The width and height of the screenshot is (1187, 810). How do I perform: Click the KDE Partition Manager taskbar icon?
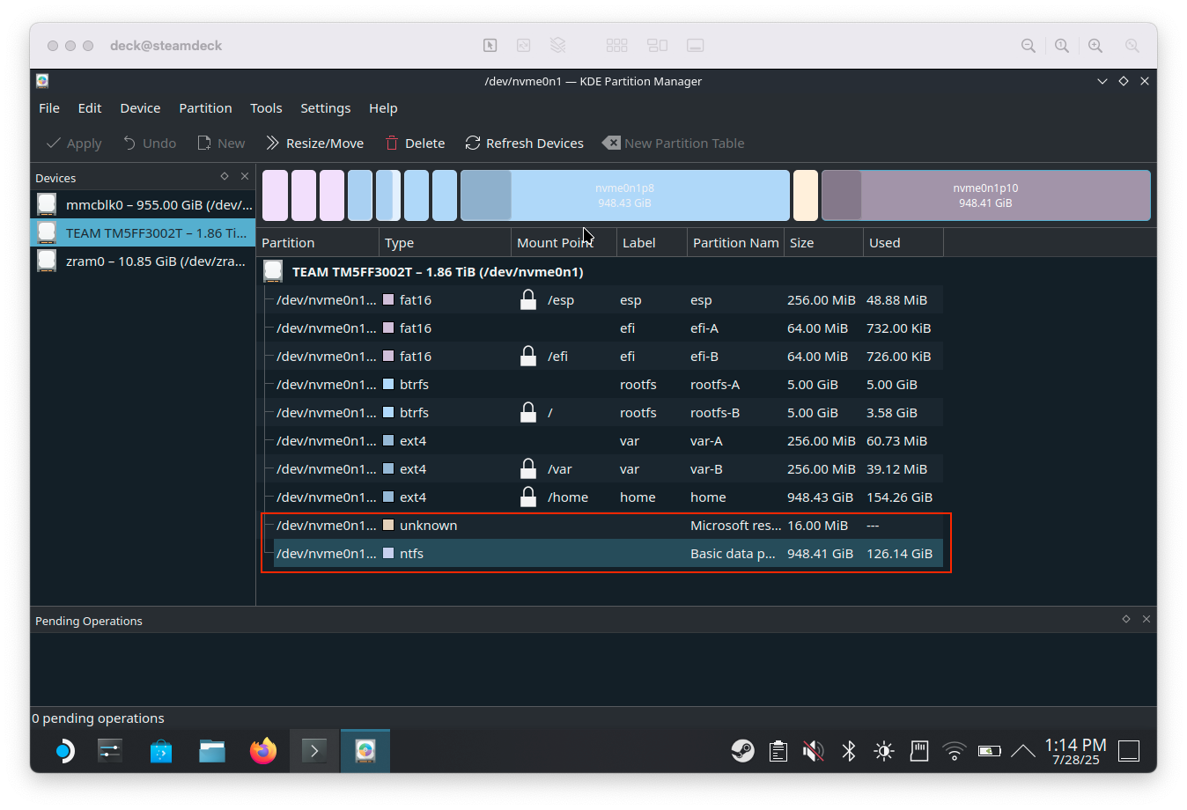(x=365, y=751)
